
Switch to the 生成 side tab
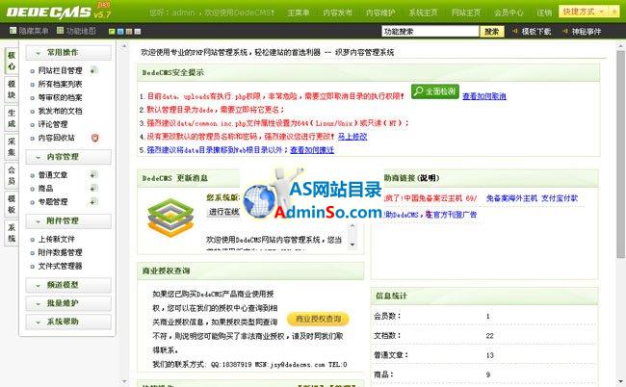(12, 118)
